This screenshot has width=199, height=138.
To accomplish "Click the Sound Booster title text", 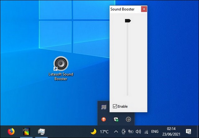I will click(x=122, y=9).
